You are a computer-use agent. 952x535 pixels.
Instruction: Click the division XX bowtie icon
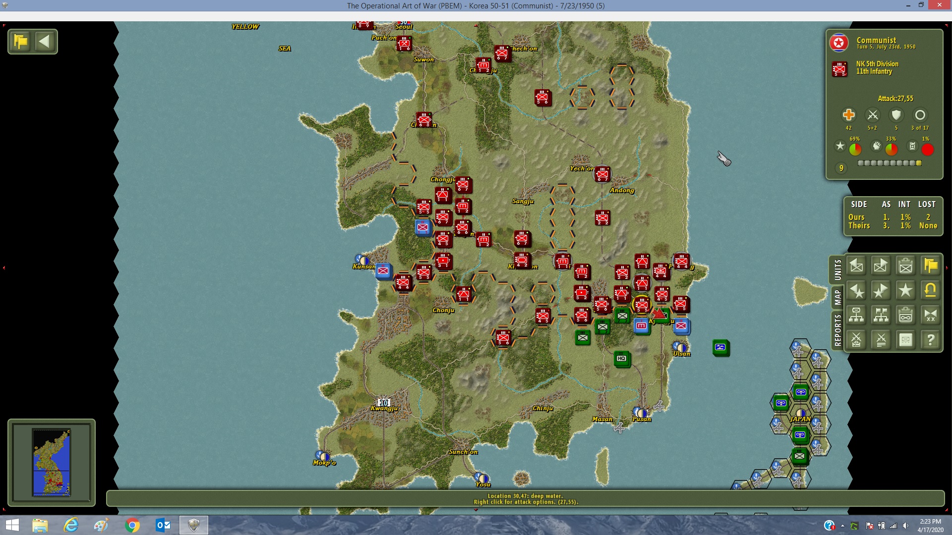pos(931,315)
